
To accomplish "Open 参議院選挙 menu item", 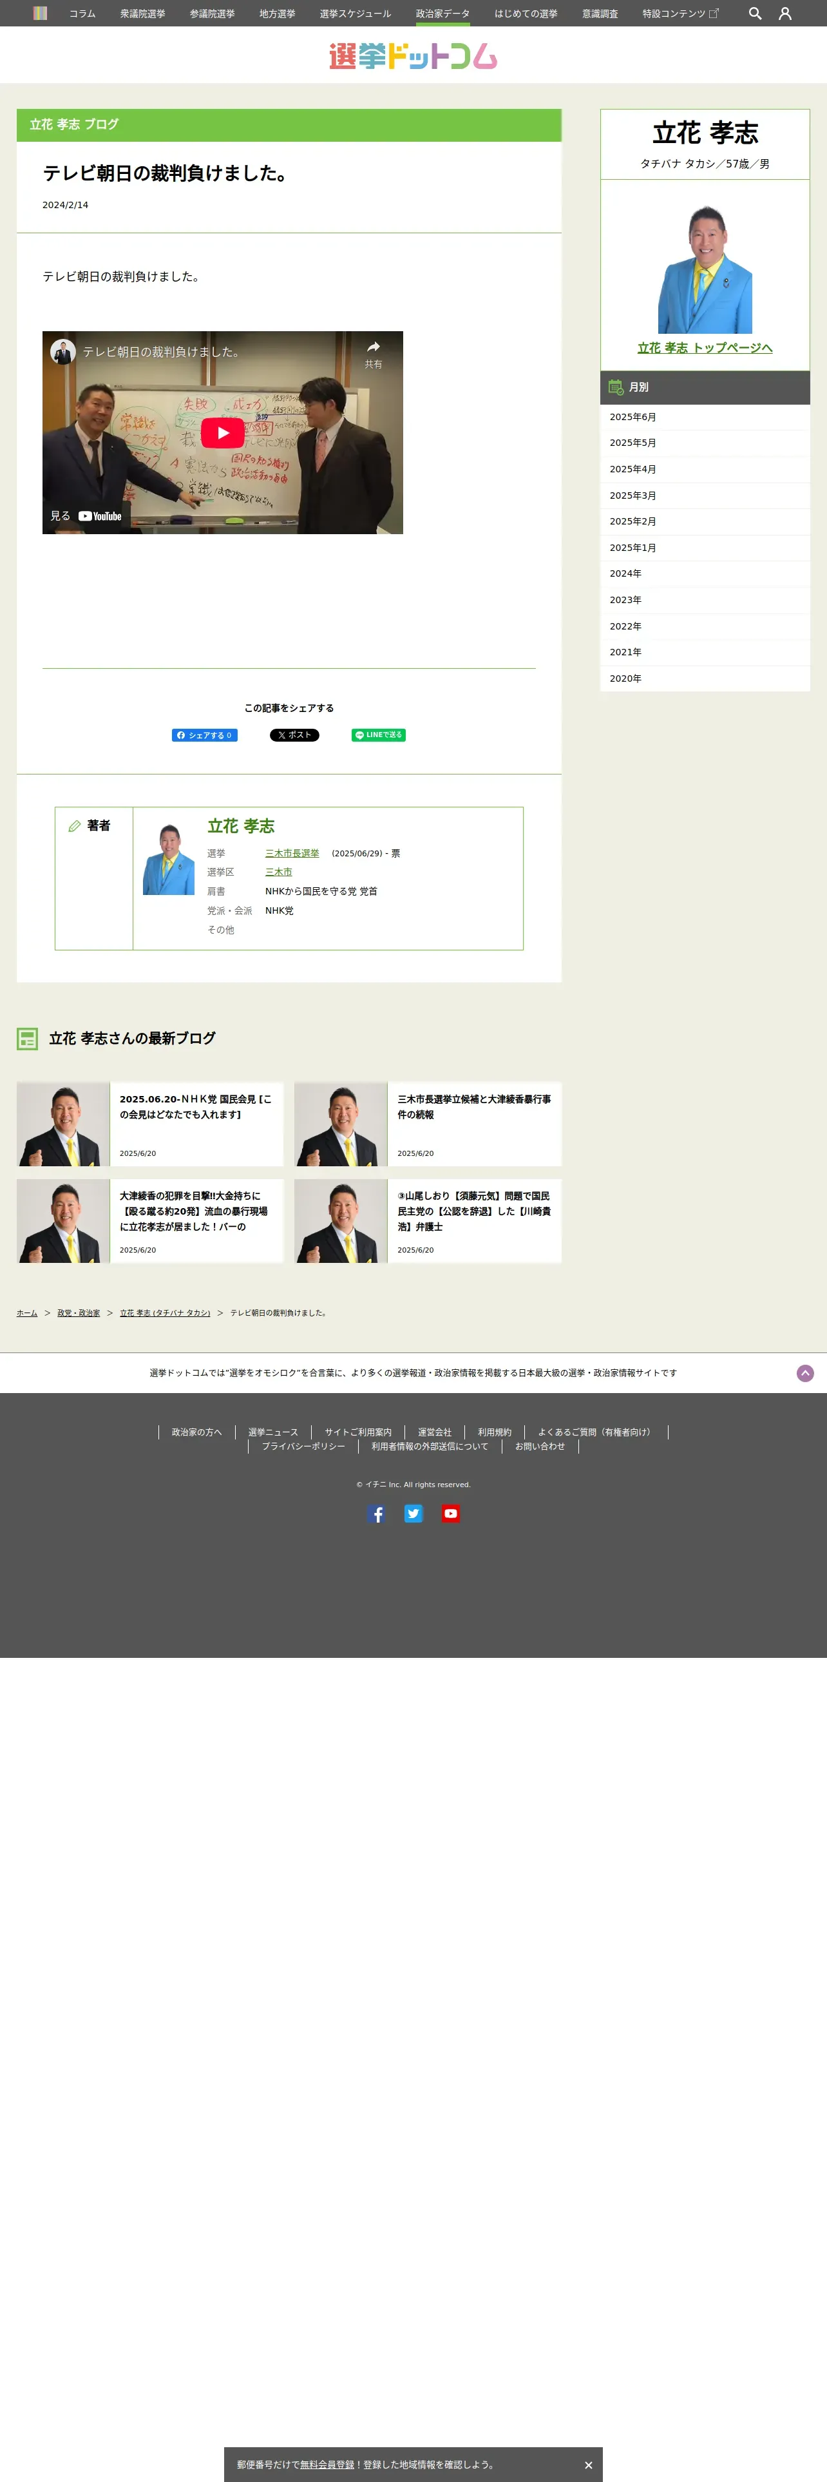I will tap(212, 14).
